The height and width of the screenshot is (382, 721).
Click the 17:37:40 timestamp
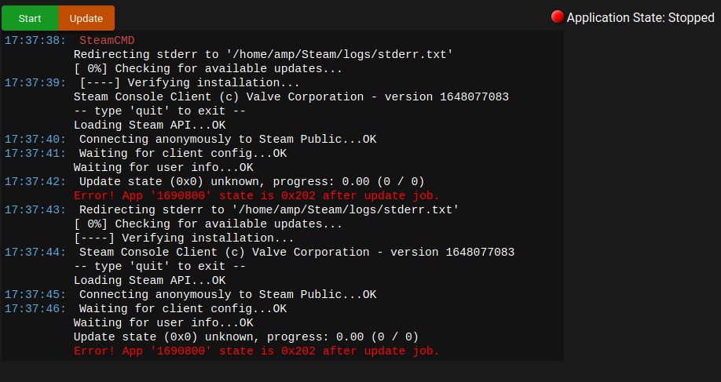click(35, 139)
